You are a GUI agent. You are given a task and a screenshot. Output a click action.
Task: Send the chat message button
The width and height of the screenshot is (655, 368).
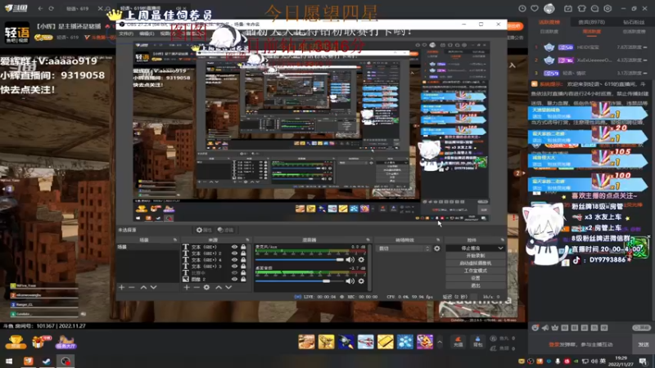(x=644, y=344)
